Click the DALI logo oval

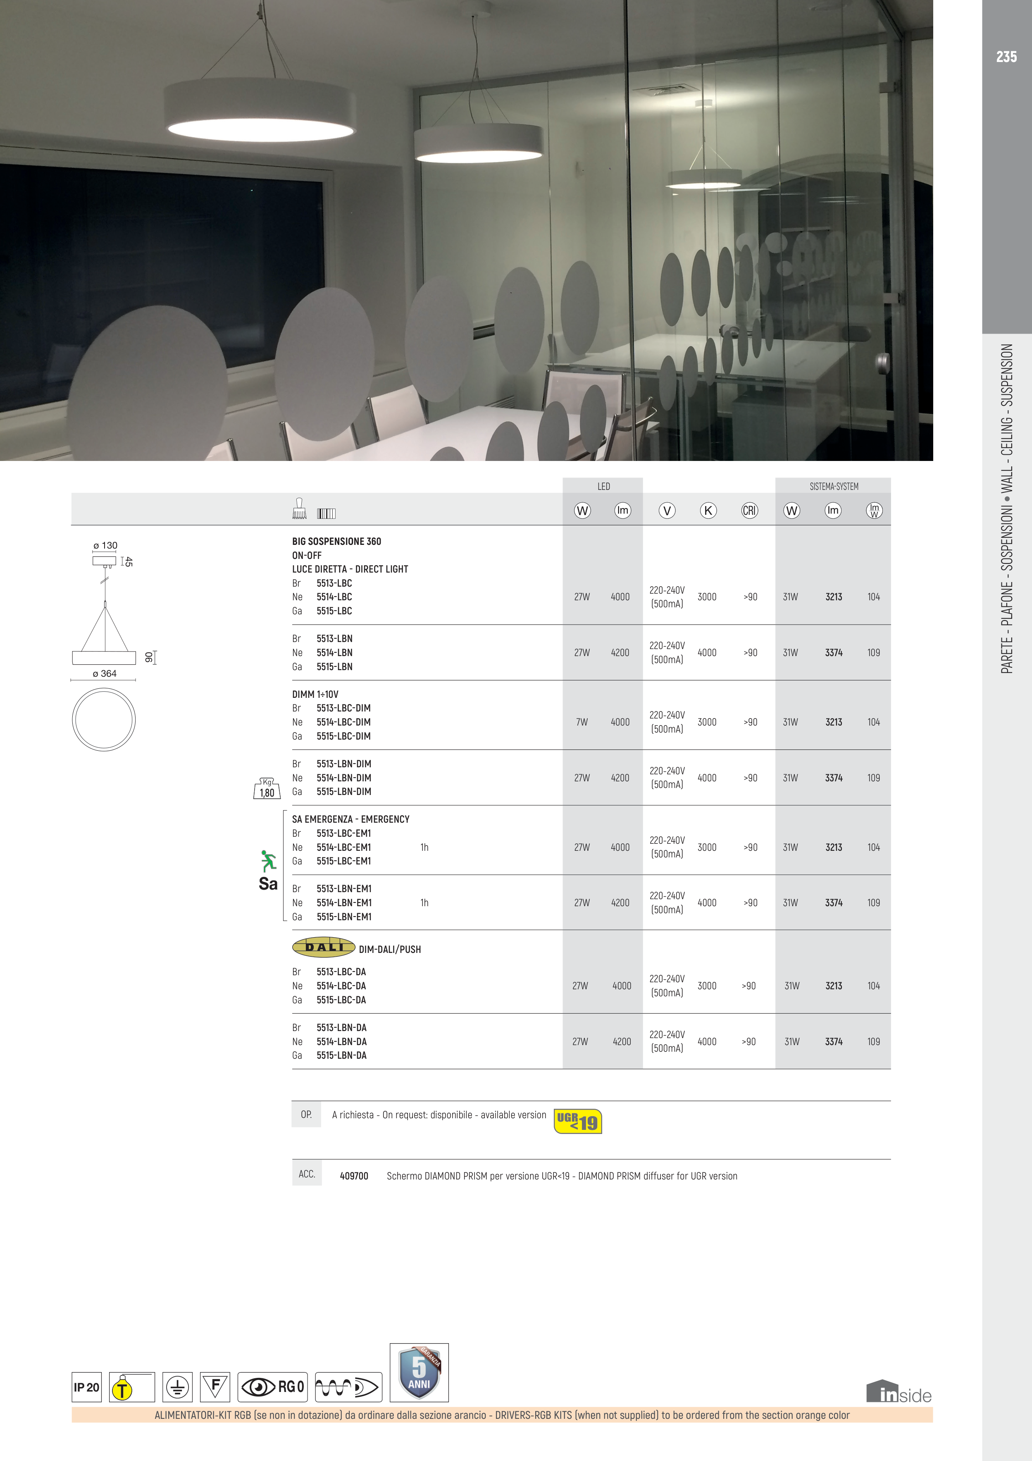click(x=323, y=947)
